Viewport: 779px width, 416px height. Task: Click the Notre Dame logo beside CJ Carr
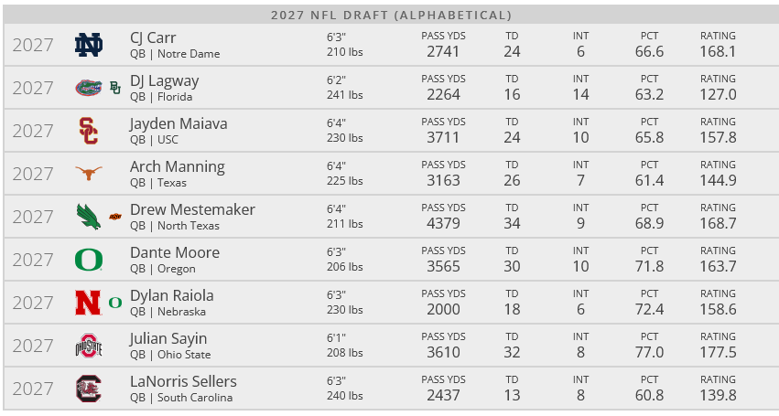[89, 45]
